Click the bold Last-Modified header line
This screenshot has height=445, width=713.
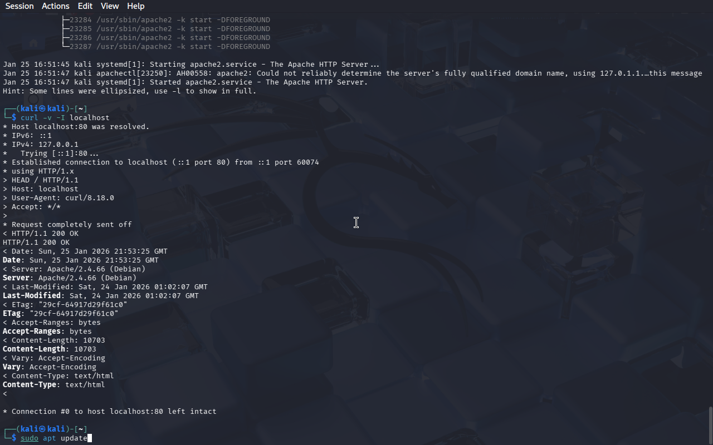click(x=101, y=296)
